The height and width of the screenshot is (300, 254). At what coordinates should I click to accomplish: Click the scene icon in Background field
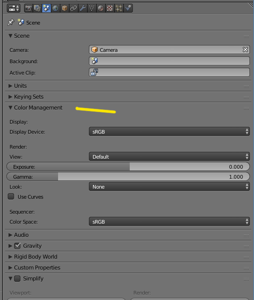point(94,61)
